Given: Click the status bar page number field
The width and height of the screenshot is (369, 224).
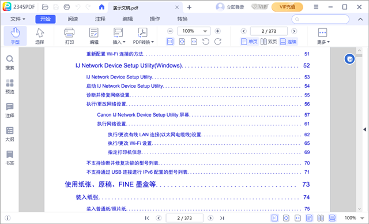Looking at the screenshot, I should tap(184, 218).
